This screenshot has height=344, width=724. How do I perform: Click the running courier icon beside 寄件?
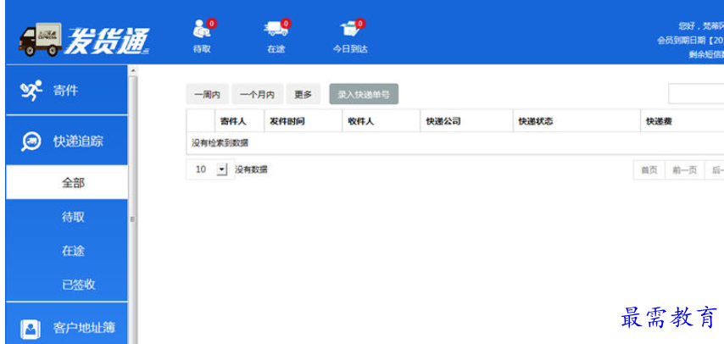pyautogui.click(x=31, y=90)
